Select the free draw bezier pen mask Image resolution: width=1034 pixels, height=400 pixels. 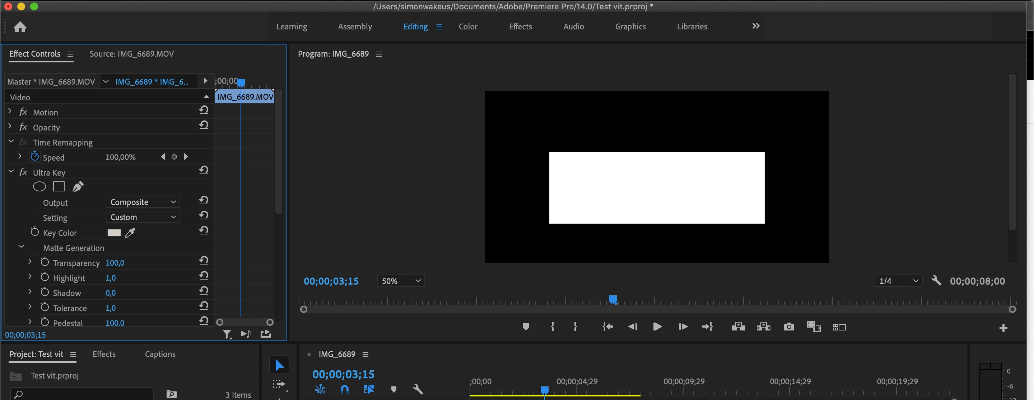(x=78, y=186)
